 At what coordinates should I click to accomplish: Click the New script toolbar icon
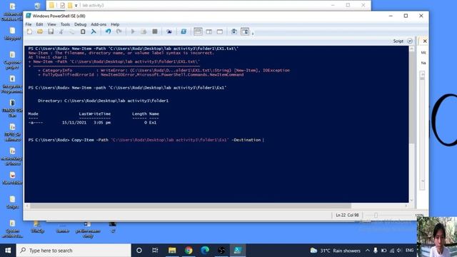pos(29,31)
